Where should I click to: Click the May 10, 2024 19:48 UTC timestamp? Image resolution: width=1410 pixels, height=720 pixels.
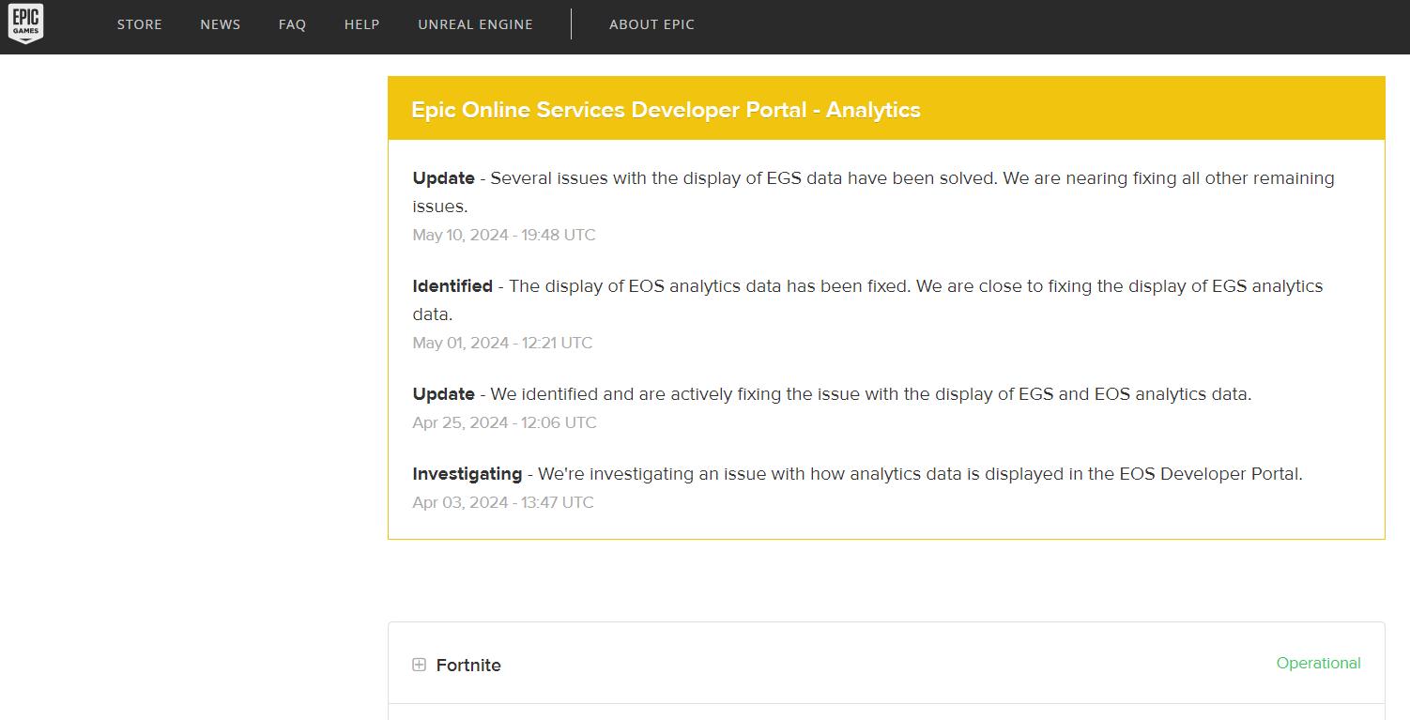click(x=504, y=235)
